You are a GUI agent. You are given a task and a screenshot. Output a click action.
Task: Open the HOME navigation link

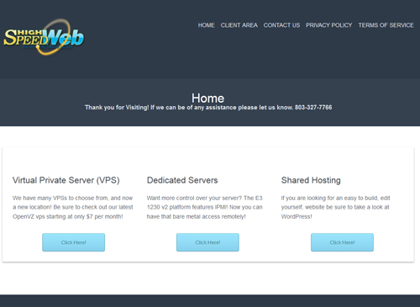click(x=206, y=25)
